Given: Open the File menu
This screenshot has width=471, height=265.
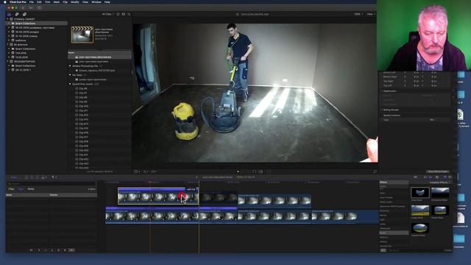Looking at the screenshot, I should click(x=32, y=1).
